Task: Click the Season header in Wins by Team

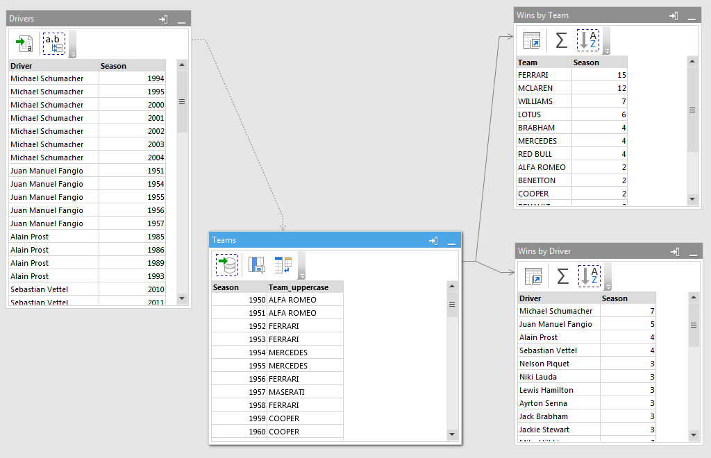Action: click(599, 62)
